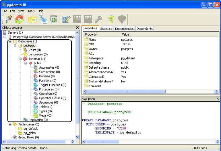Click the Trigger Functions (0) icon
The image size is (221, 151).
(36, 85)
